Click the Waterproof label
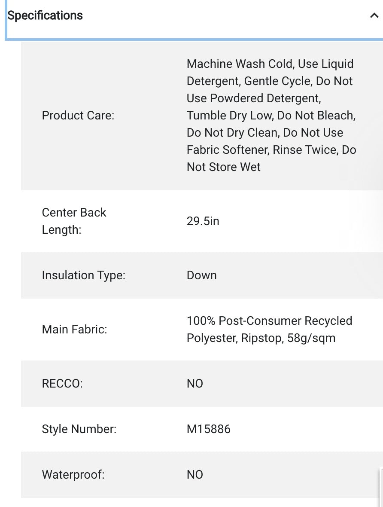 [73, 475]
